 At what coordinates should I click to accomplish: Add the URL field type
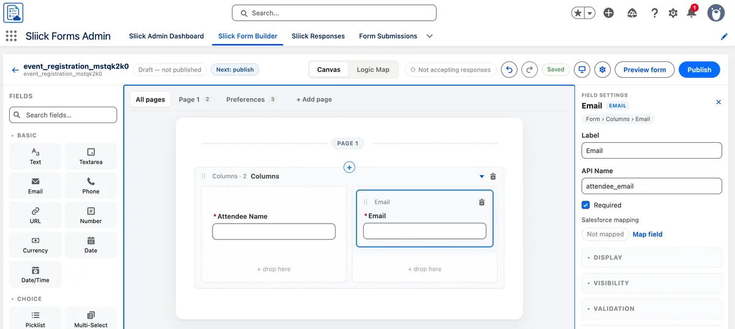[36, 216]
